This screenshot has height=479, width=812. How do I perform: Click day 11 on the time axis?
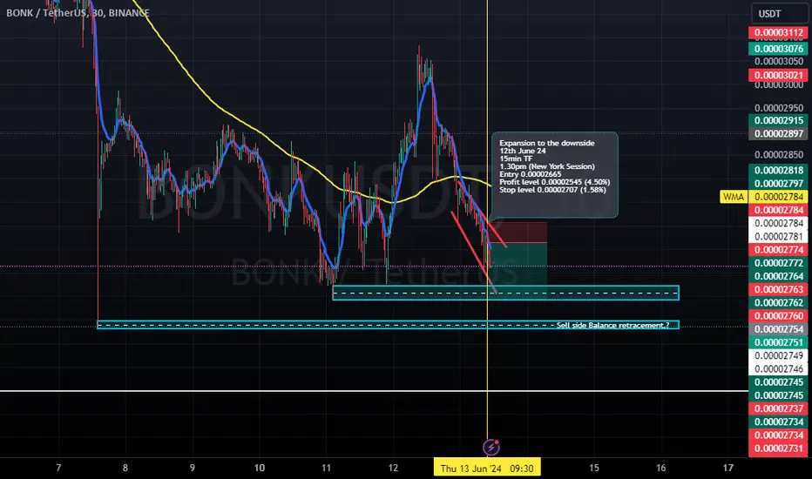point(326,468)
